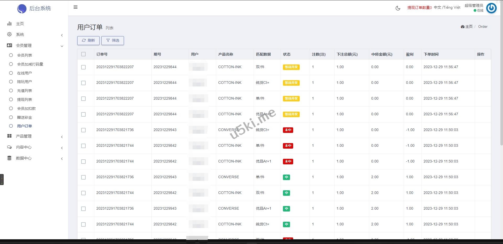Tick the checkbox for first order row
The image size is (503, 244).
83,67
